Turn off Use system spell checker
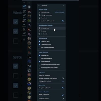The height and width of the screenshot is (101, 101). pyautogui.click(x=63, y=88)
